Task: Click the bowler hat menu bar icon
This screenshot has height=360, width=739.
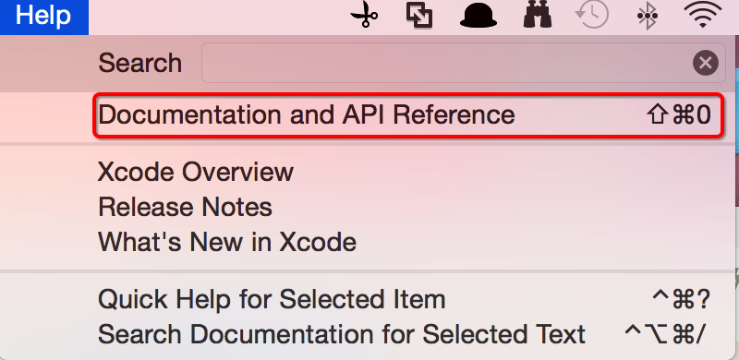Action: coord(479,17)
